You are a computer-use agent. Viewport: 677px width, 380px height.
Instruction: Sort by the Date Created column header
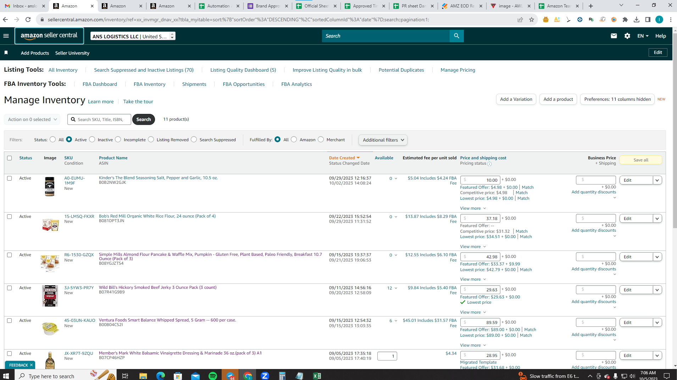(x=344, y=158)
